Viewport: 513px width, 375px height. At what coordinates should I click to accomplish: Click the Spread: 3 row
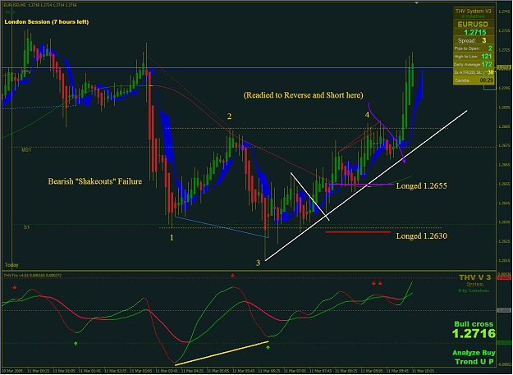[473, 40]
